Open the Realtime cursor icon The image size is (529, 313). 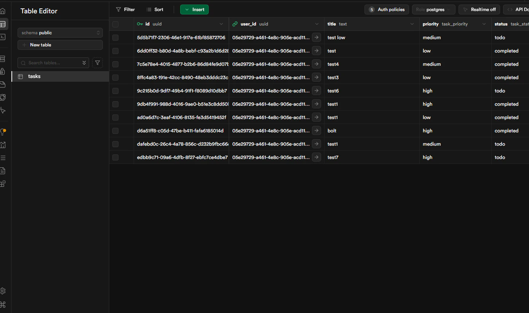(x=3, y=110)
